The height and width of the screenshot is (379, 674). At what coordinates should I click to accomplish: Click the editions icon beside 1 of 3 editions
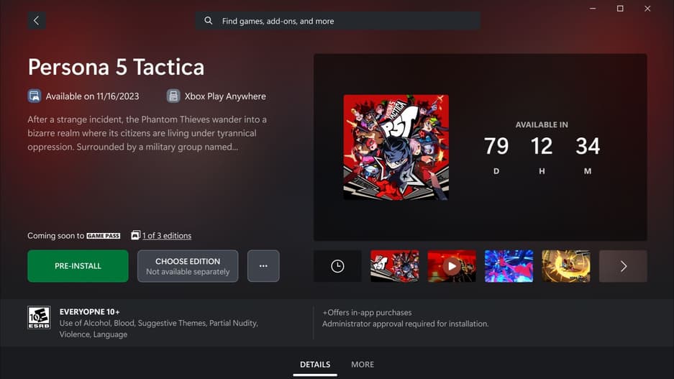click(x=135, y=235)
